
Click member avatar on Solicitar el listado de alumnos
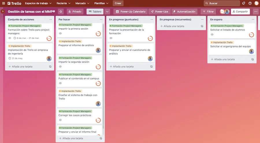(x=252, y=35)
